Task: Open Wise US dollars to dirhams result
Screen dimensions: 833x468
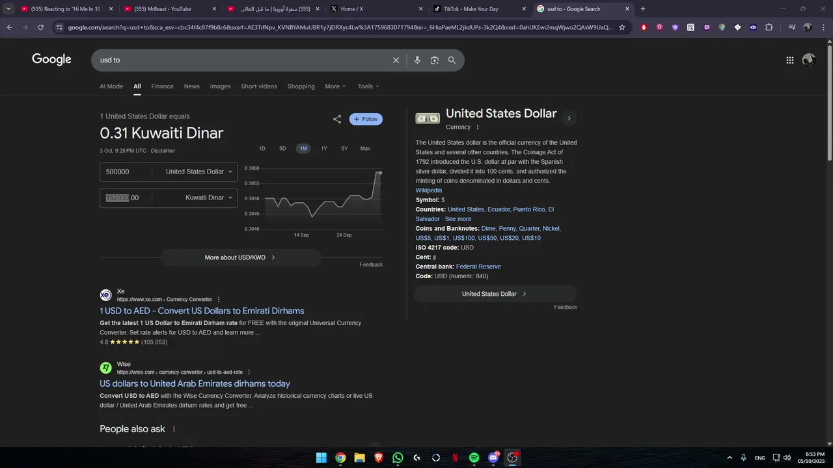Action: click(x=195, y=383)
